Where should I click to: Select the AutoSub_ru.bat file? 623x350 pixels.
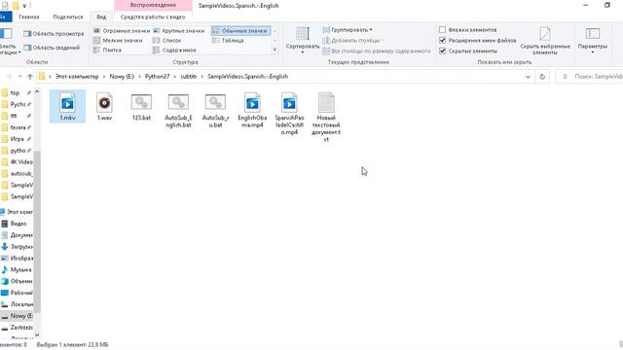(215, 110)
